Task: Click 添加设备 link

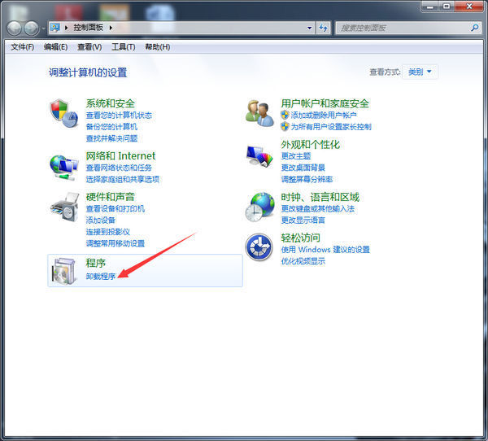Action: 101,220
